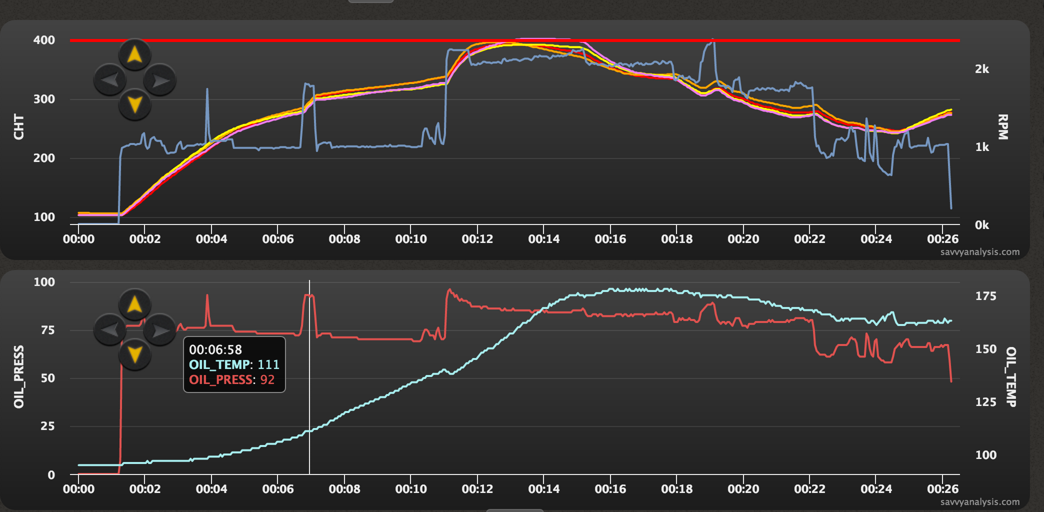The width and height of the screenshot is (1044, 512).
Task: Click the OIL_TEMP axis label
Action: 1010,377
